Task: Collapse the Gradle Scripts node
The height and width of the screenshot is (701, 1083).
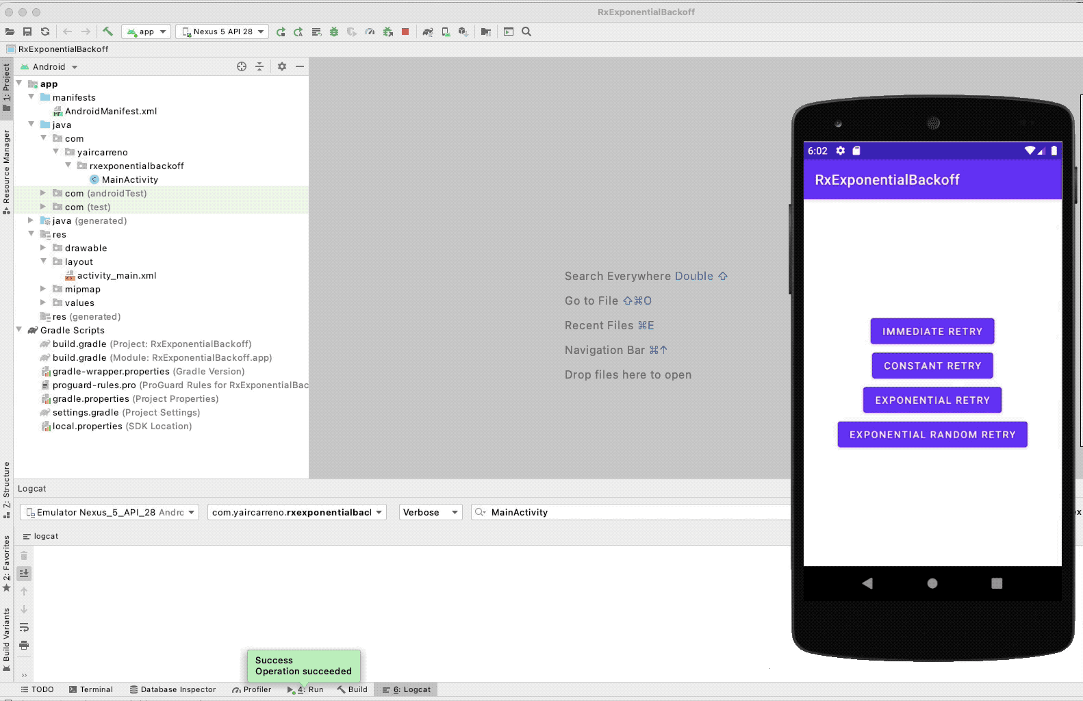Action: click(19, 329)
